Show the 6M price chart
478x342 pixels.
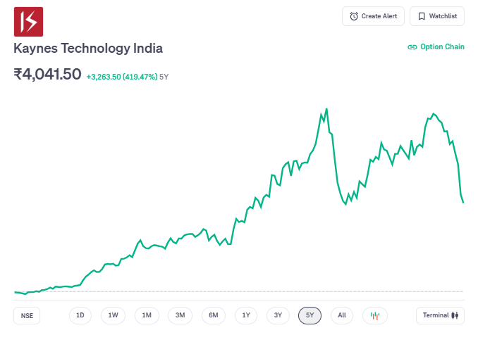213,315
